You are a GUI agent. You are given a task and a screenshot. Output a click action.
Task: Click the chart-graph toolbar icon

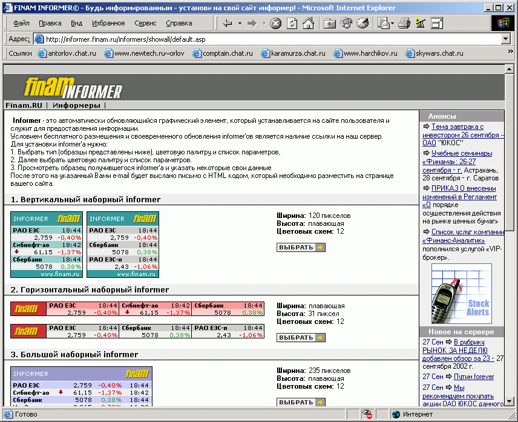(421, 24)
